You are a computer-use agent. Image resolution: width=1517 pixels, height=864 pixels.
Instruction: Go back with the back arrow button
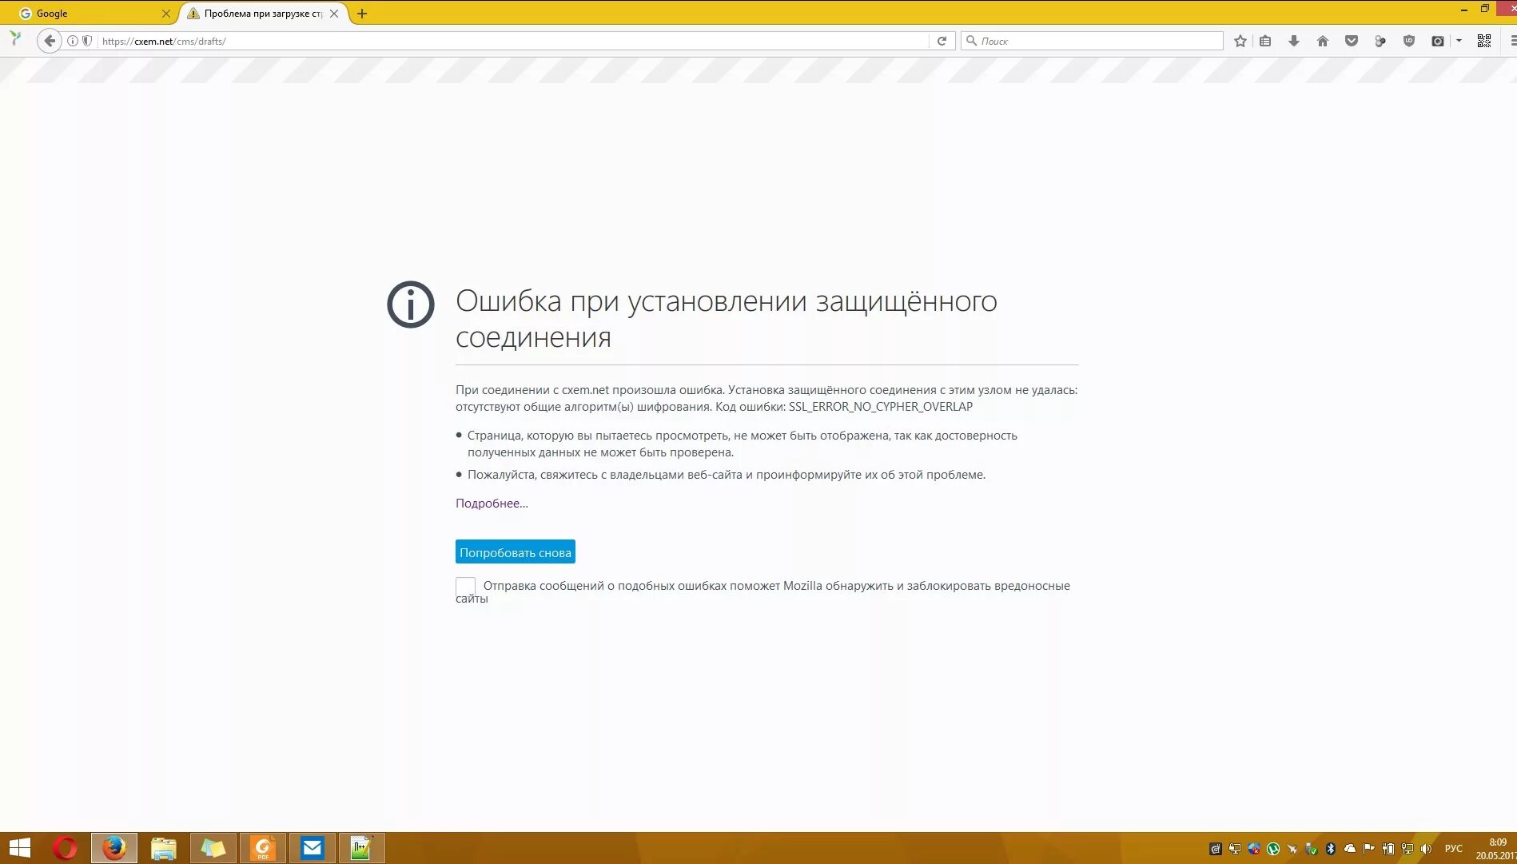50,41
